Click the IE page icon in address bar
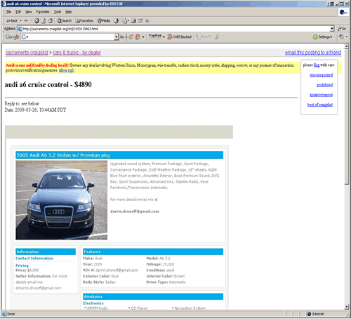The image size is (351, 319). [20, 29]
